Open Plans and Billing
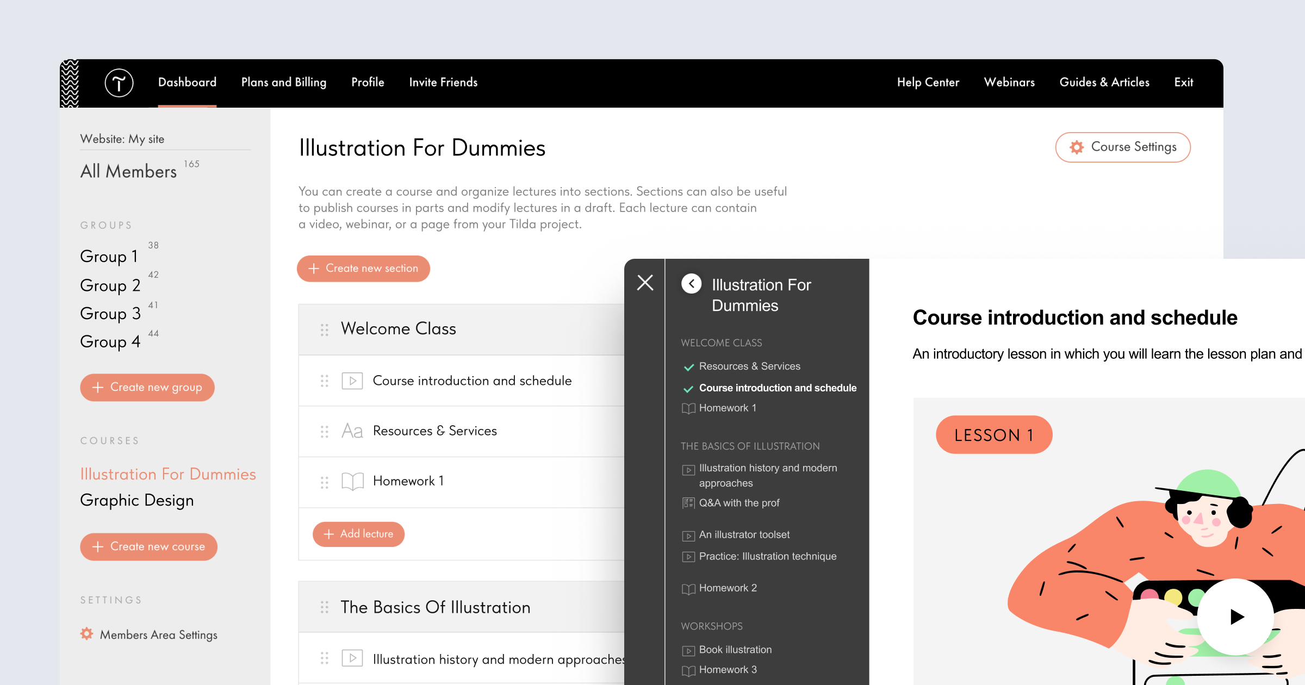The image size is (1305, 685). [284, 82]
